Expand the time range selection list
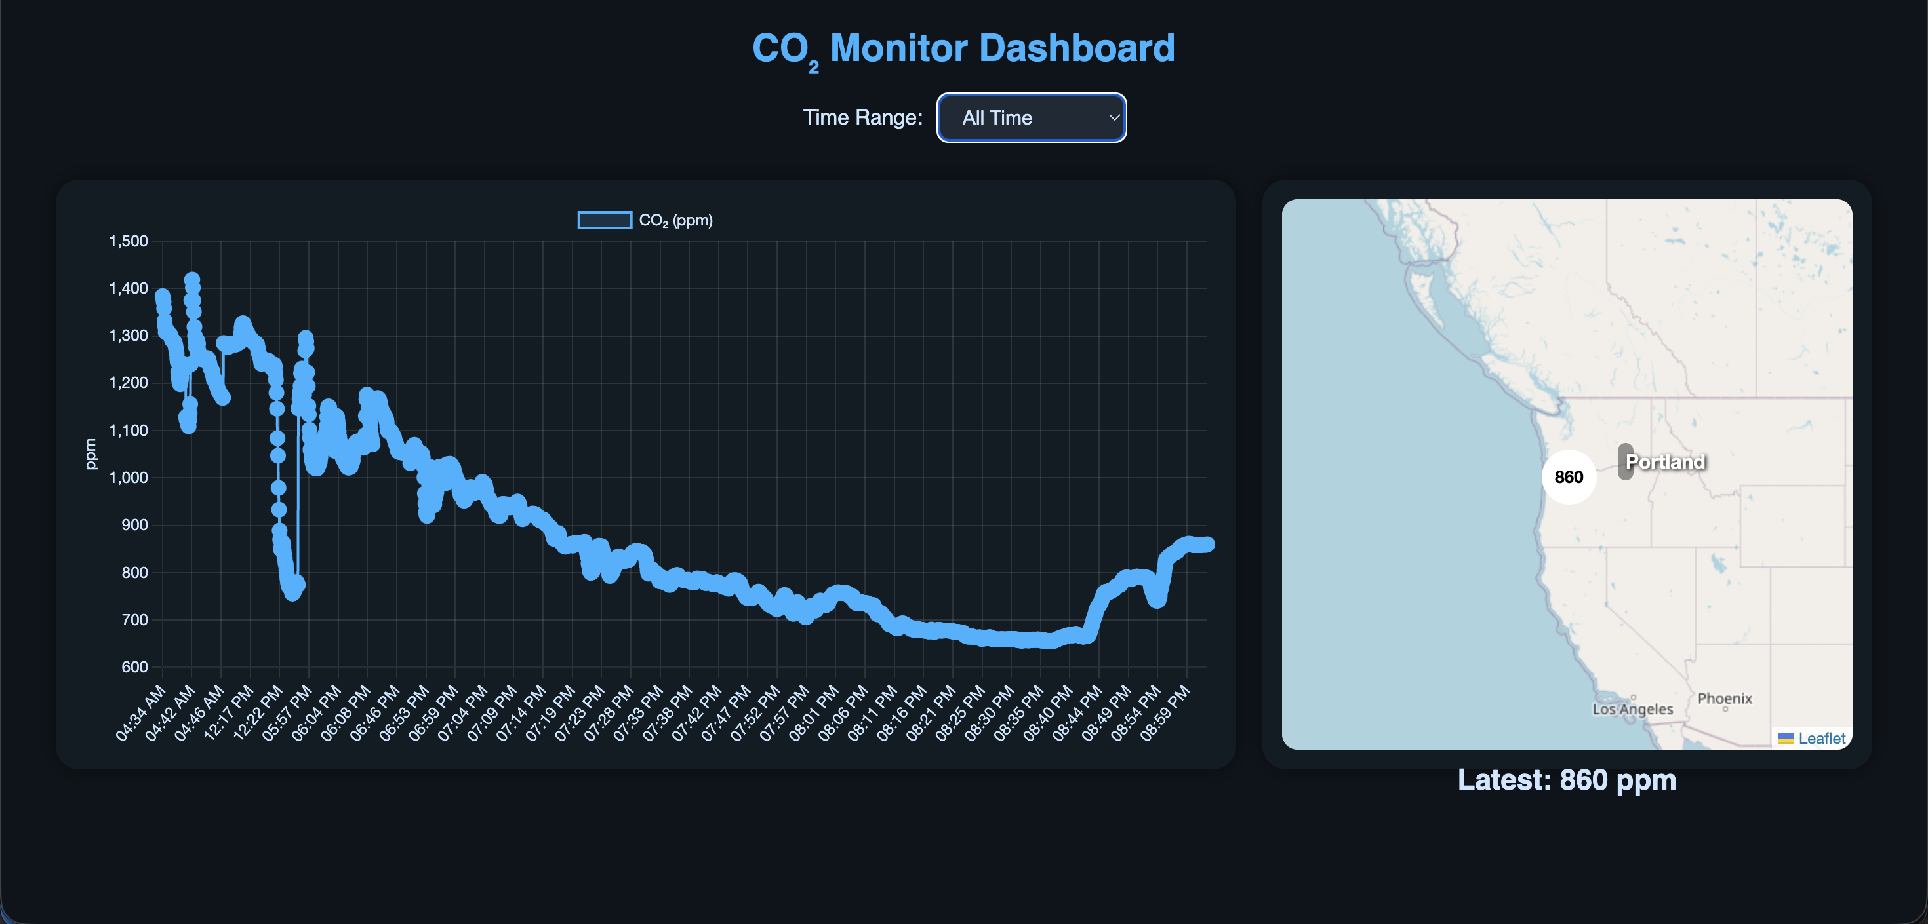1928x924 pixels. tap(1032, 118)
